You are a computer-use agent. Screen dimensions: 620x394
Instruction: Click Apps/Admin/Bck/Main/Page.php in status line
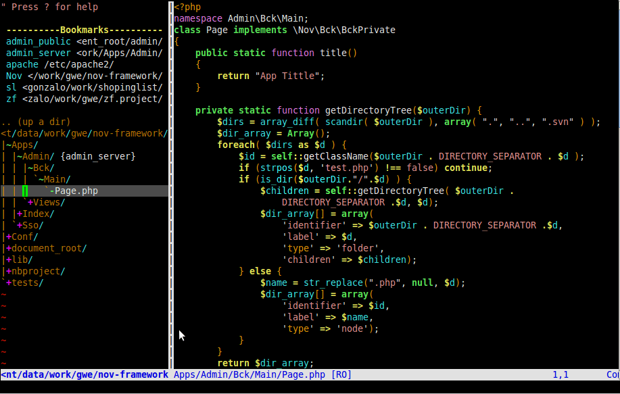click(249, 374)
